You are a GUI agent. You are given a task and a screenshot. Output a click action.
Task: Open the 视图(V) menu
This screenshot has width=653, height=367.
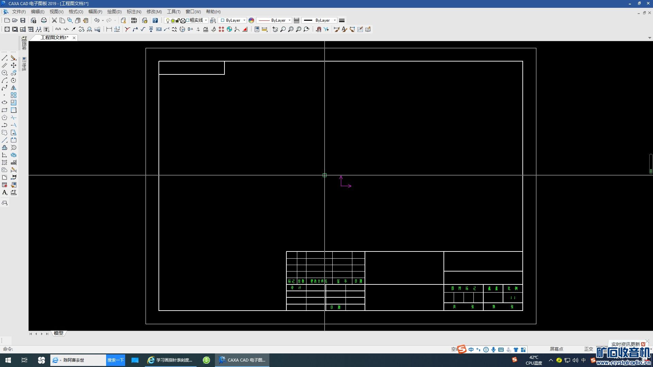click(56, 12)
